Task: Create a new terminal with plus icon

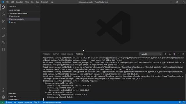Action: tap(165, 54)
